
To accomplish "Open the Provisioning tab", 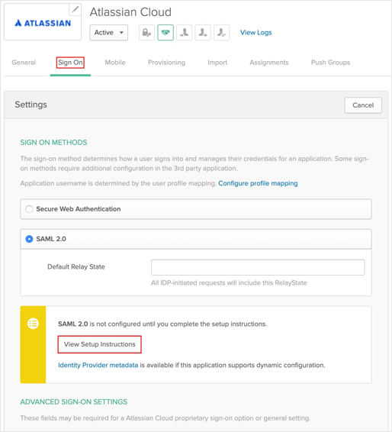I will click(166, 63).
